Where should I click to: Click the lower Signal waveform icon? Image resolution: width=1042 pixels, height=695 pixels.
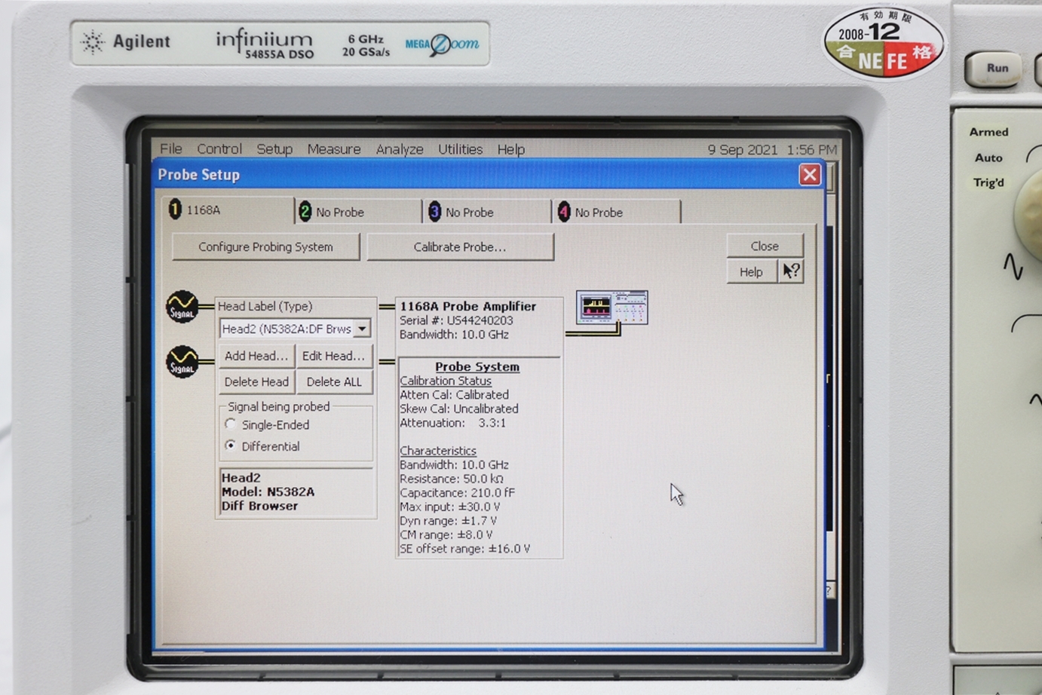182,362
